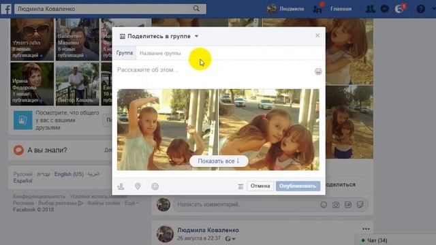Click the 'Написать комментарий' field
Screen dimensions: 436x245
(247, 205)
